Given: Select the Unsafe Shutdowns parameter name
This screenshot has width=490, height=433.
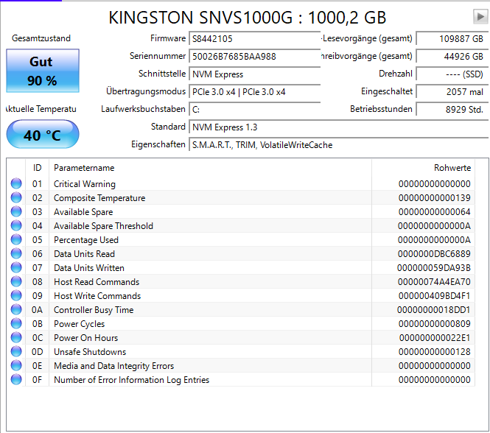Looking at the screenshot, I should click(90, 352).
